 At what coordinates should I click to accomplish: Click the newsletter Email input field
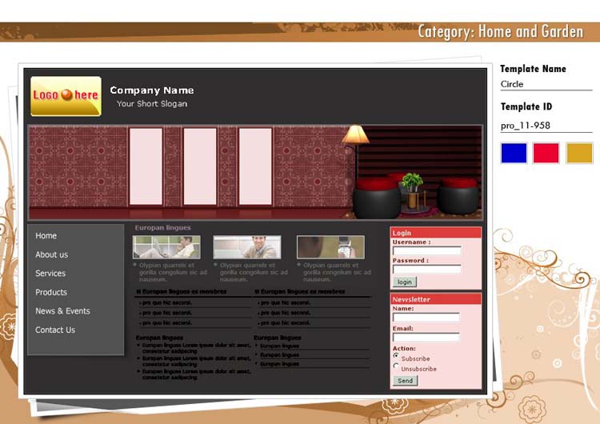pos(426,338)
